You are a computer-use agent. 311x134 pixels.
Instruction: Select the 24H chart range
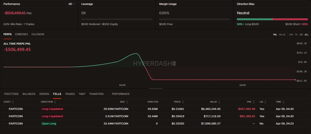coord(291,35)
